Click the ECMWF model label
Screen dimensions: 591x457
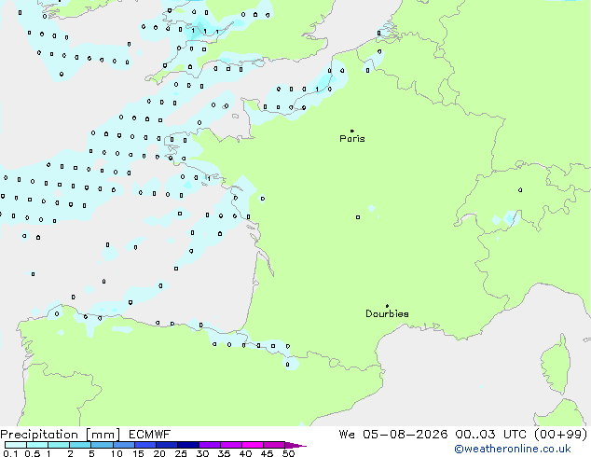pyautogui.click(x=150, y=435)
